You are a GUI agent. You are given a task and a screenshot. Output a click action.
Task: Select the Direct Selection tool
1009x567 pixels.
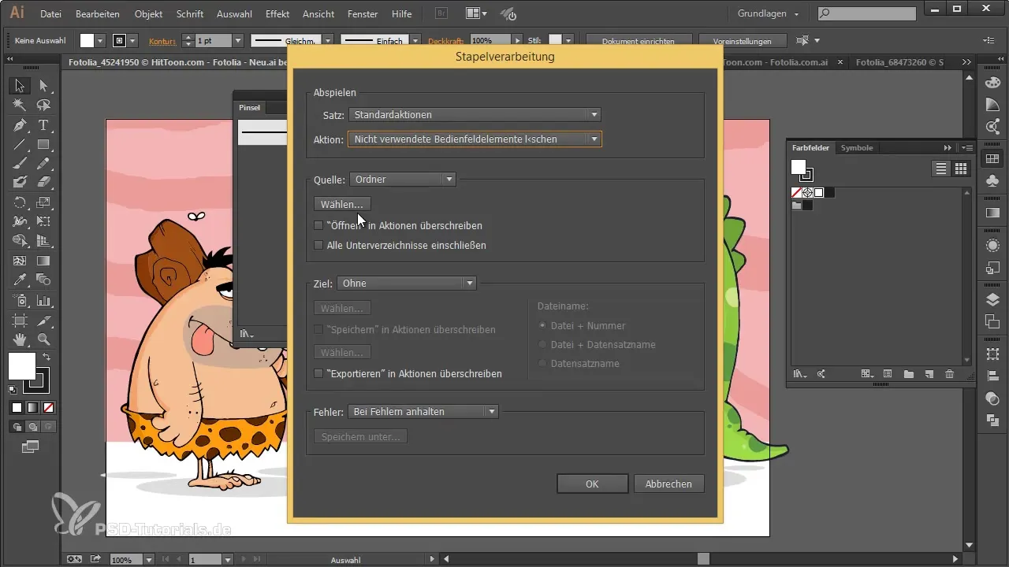(x=43, y=85)
